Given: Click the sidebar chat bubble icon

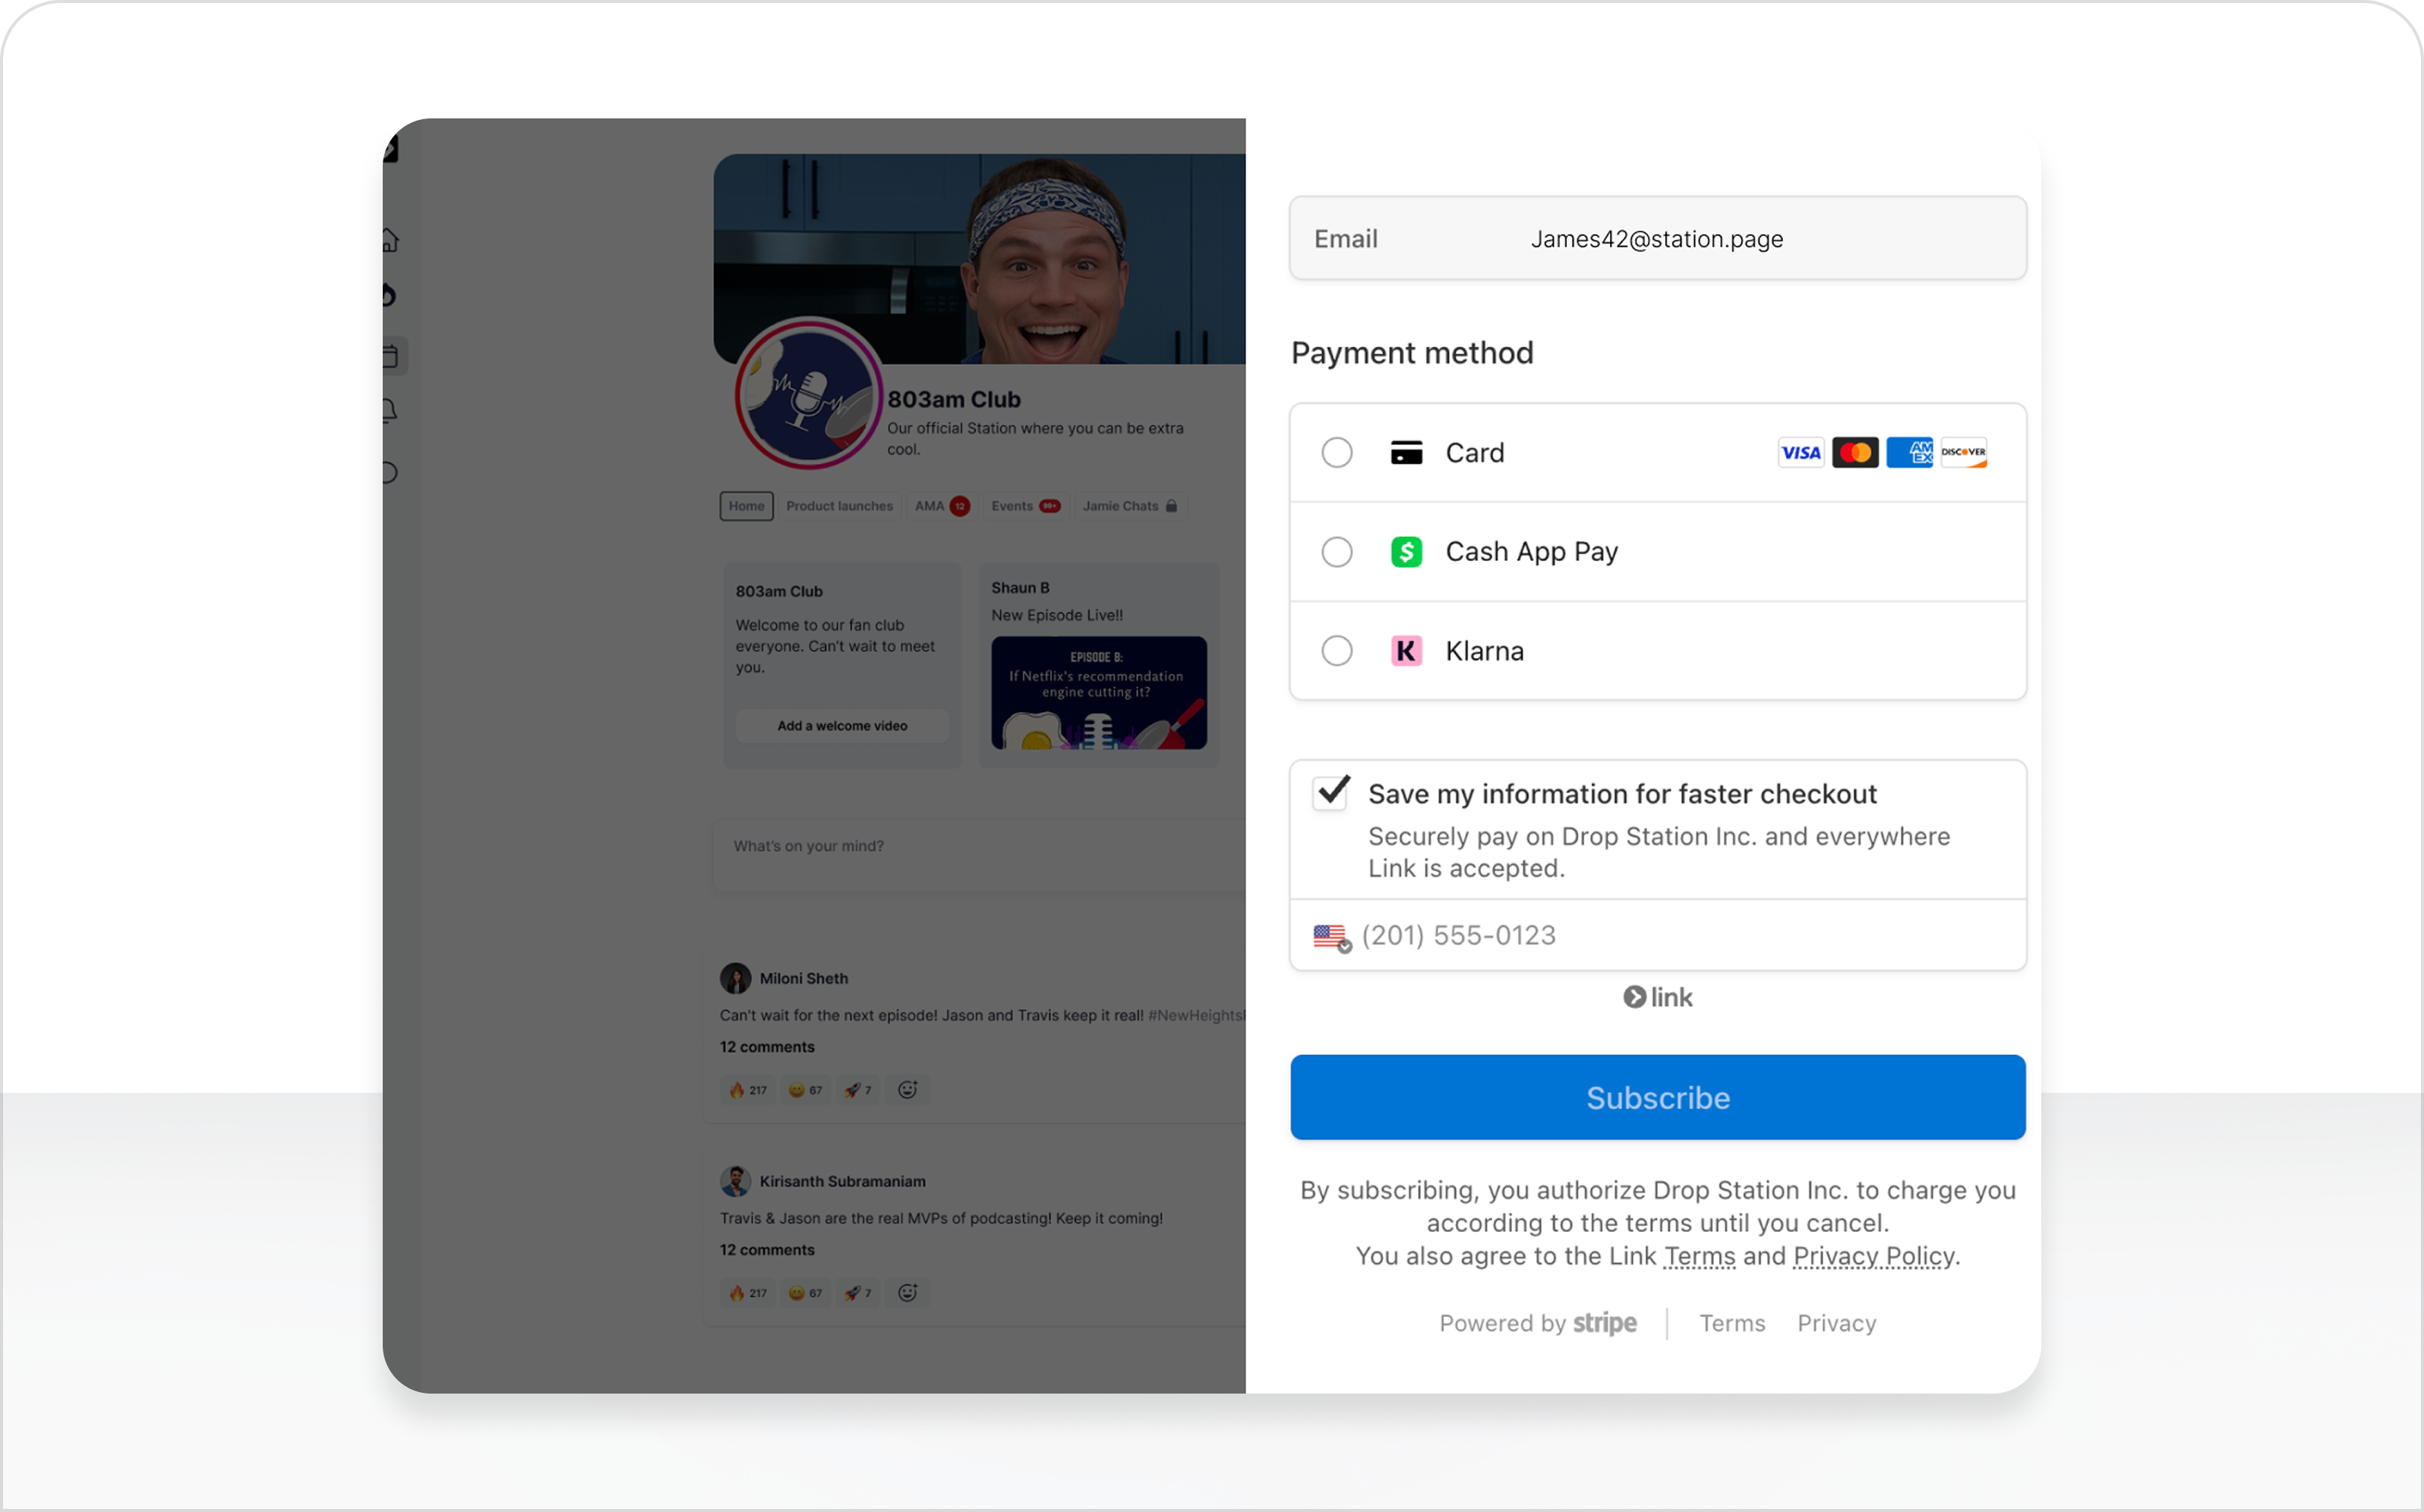Looking at the screenshot, I should point(389,472).
